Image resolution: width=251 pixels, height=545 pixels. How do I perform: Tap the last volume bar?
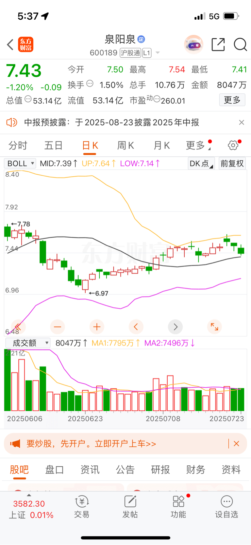click(241, 399)
